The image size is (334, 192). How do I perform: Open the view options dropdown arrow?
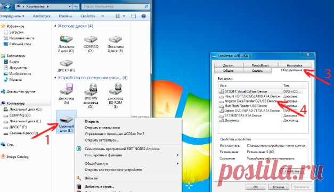[x=124, y=16]
